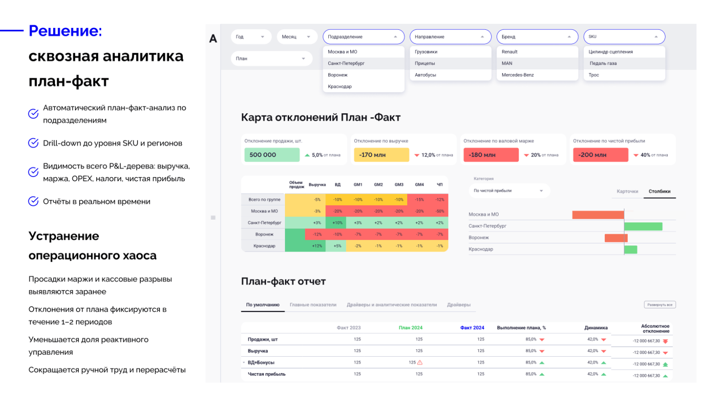
Task: Select Москва и МО in Подразделение list
Action: (364, 52)
